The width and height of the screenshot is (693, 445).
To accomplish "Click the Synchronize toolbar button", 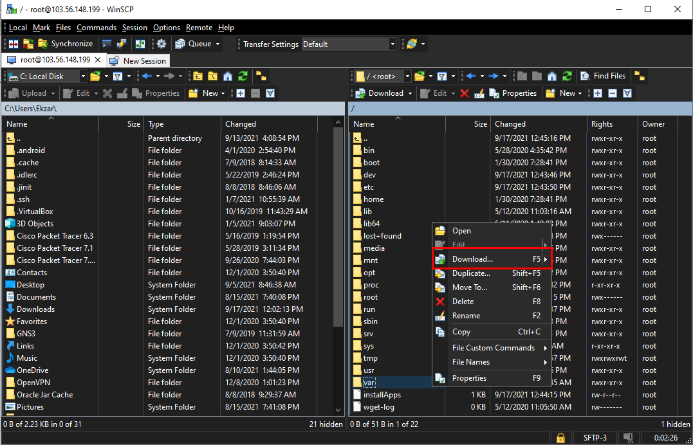I will coord(66,44).
